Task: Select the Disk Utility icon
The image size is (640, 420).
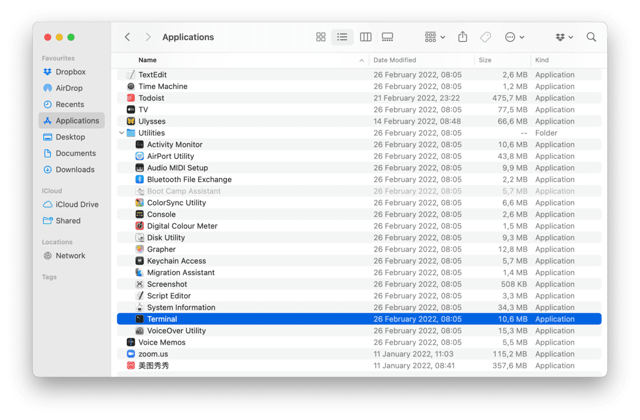Action: tap(139, 237)
